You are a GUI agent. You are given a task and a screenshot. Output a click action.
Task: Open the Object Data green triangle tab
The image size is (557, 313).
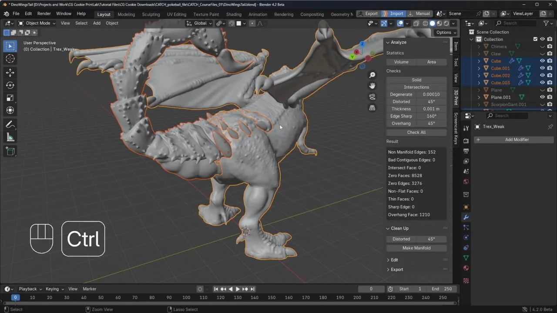tap(466, 258)
